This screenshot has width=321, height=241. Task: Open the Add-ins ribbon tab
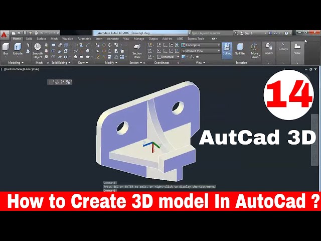point(167,39)
